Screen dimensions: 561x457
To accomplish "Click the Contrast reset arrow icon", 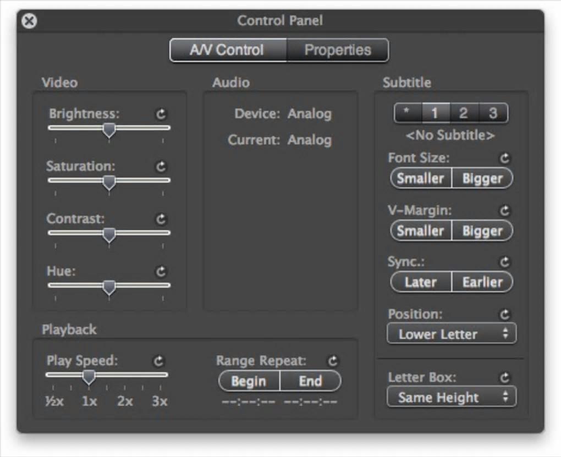I will [x=161, y=219].
